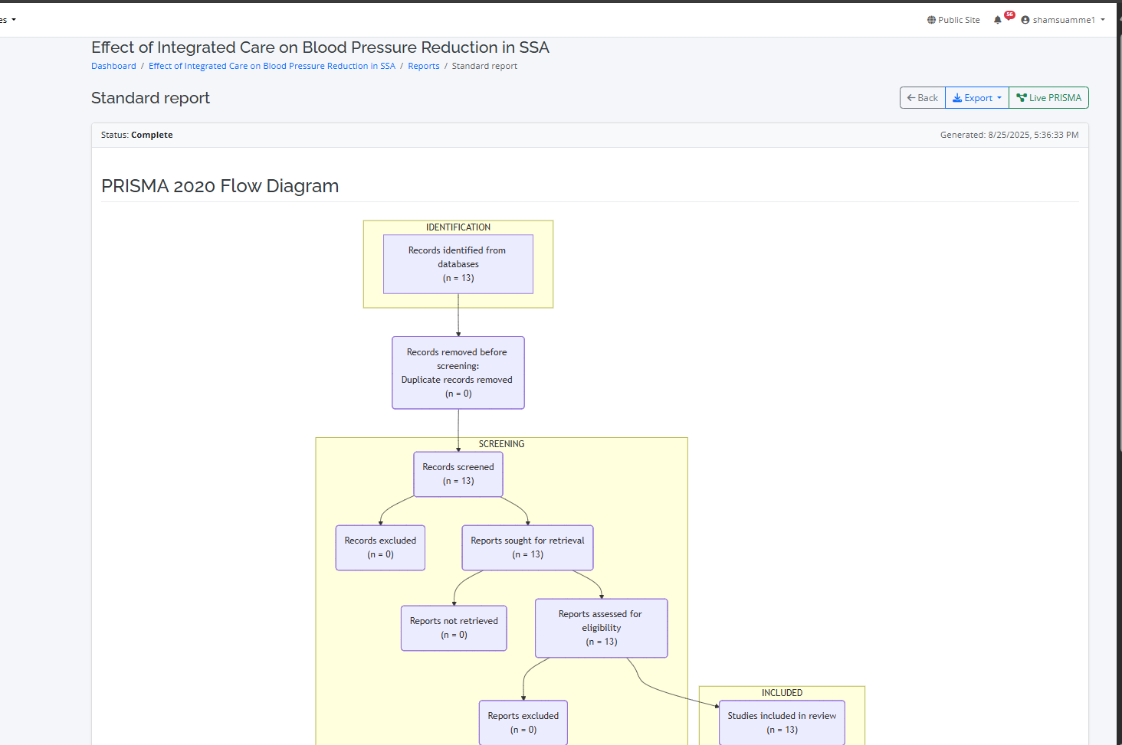The width and height of the screenshot is (1122, 745).
Task: Click the Records screened box in the diagram
Action: [x=458, y=473]
